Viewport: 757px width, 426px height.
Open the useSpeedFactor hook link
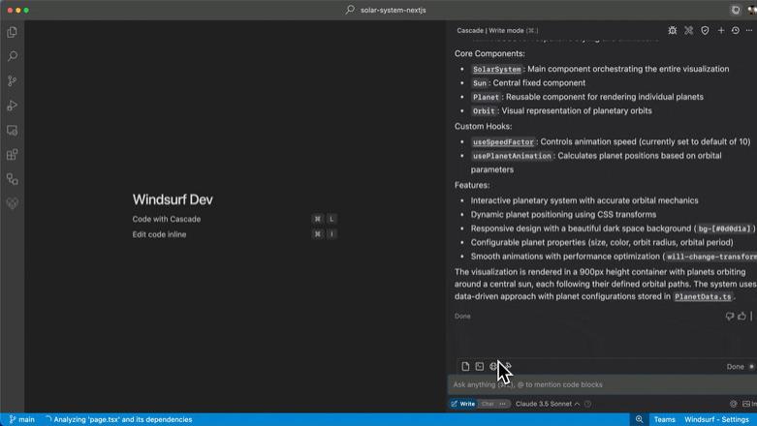point(503,142)
